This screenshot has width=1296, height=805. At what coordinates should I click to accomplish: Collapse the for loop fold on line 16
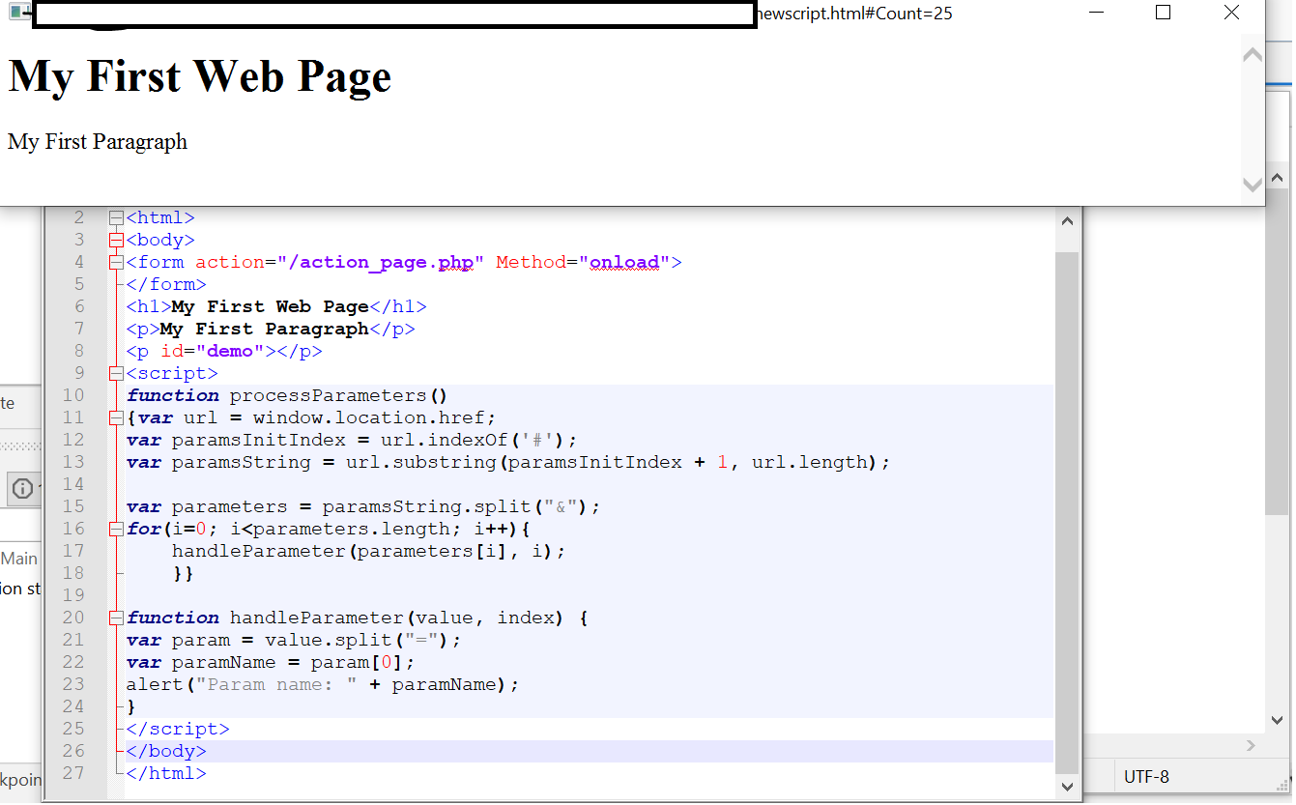116,530
